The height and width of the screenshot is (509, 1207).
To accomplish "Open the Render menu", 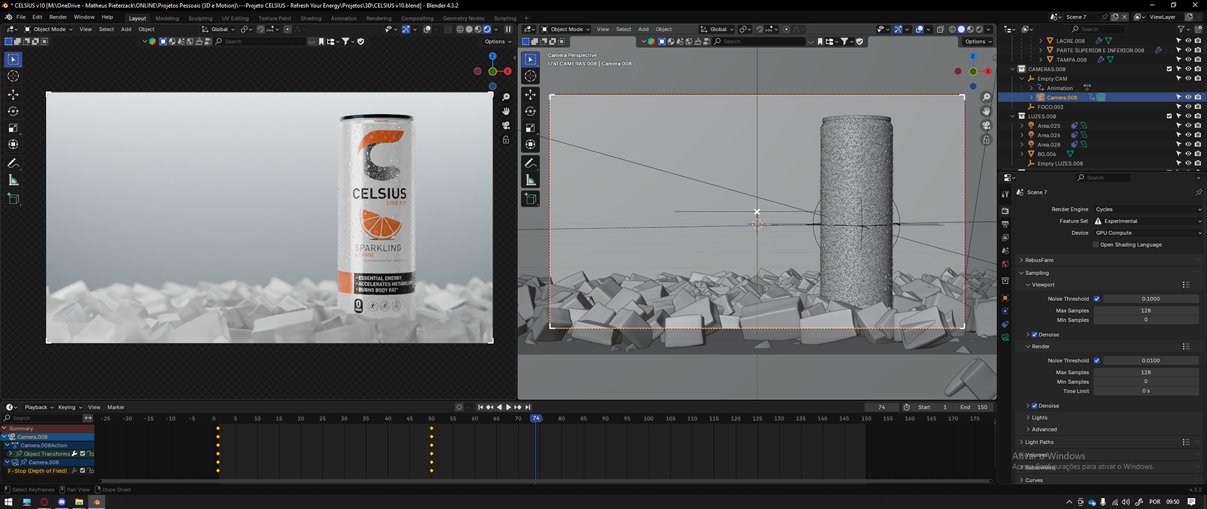I will click(x=58, y=17).
